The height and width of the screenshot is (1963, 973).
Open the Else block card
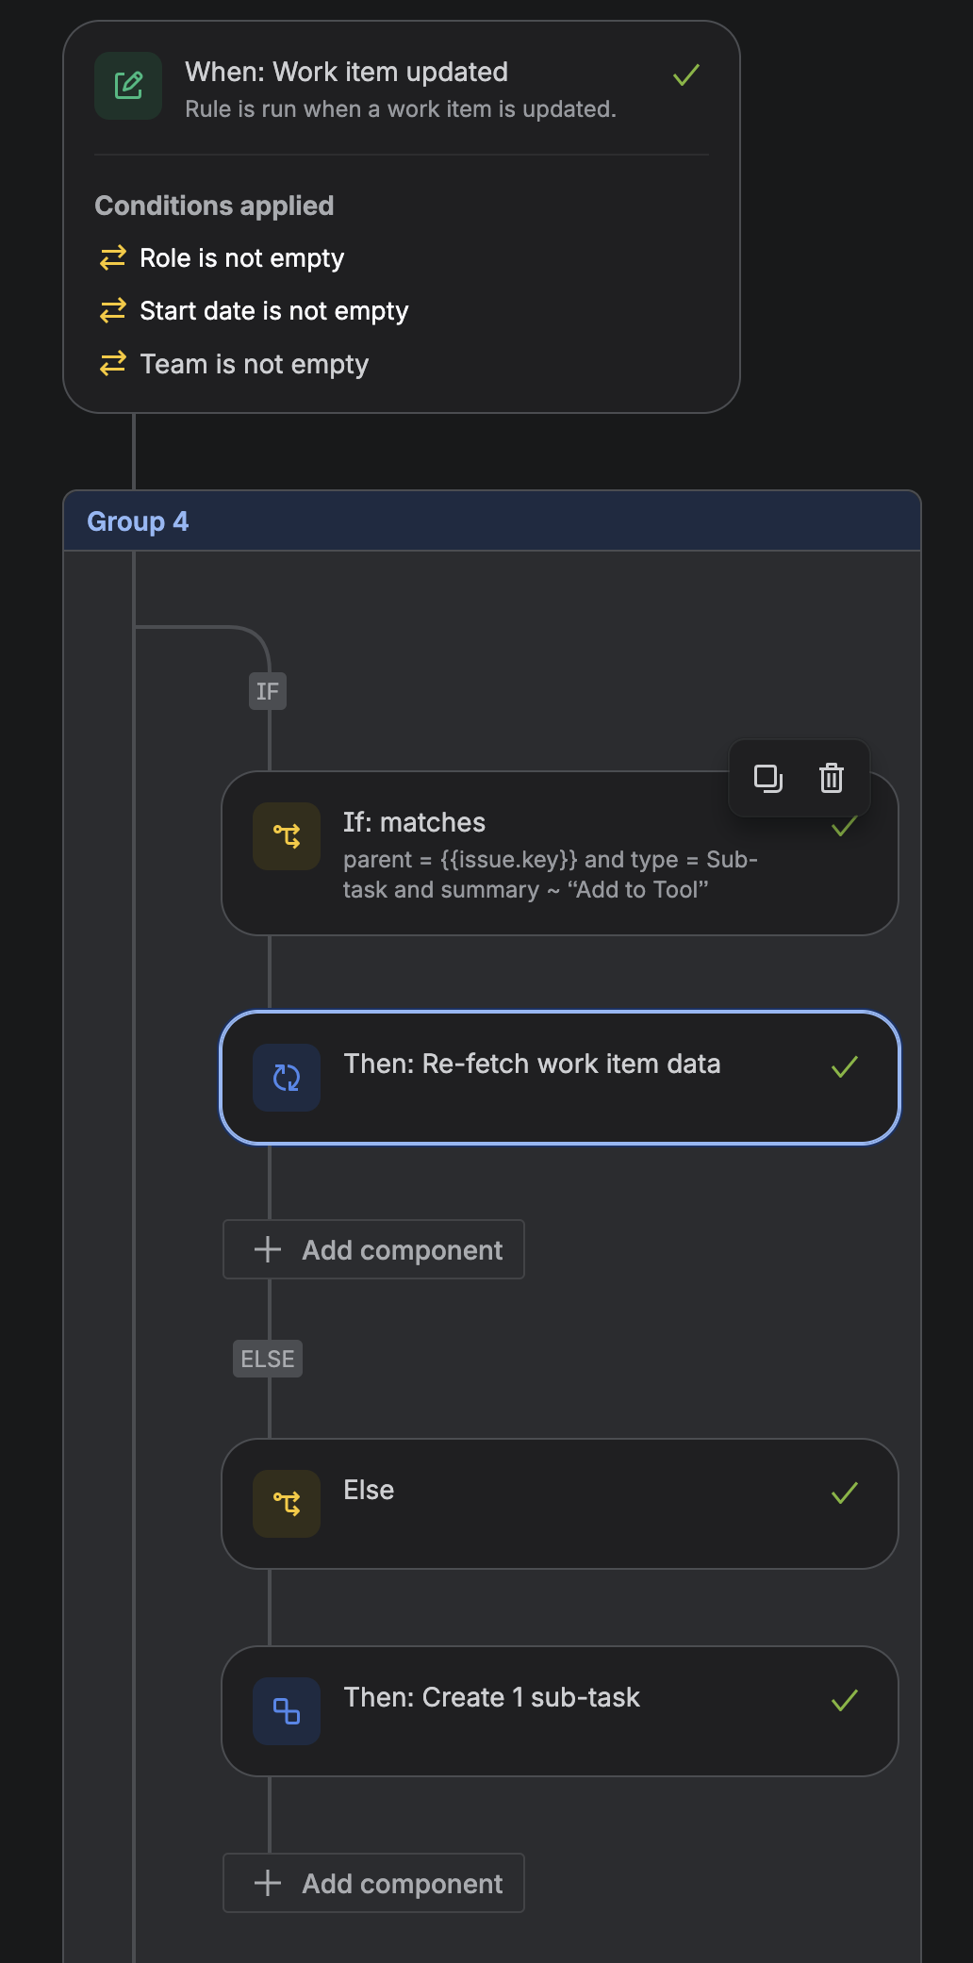[x=560, y=1504]
